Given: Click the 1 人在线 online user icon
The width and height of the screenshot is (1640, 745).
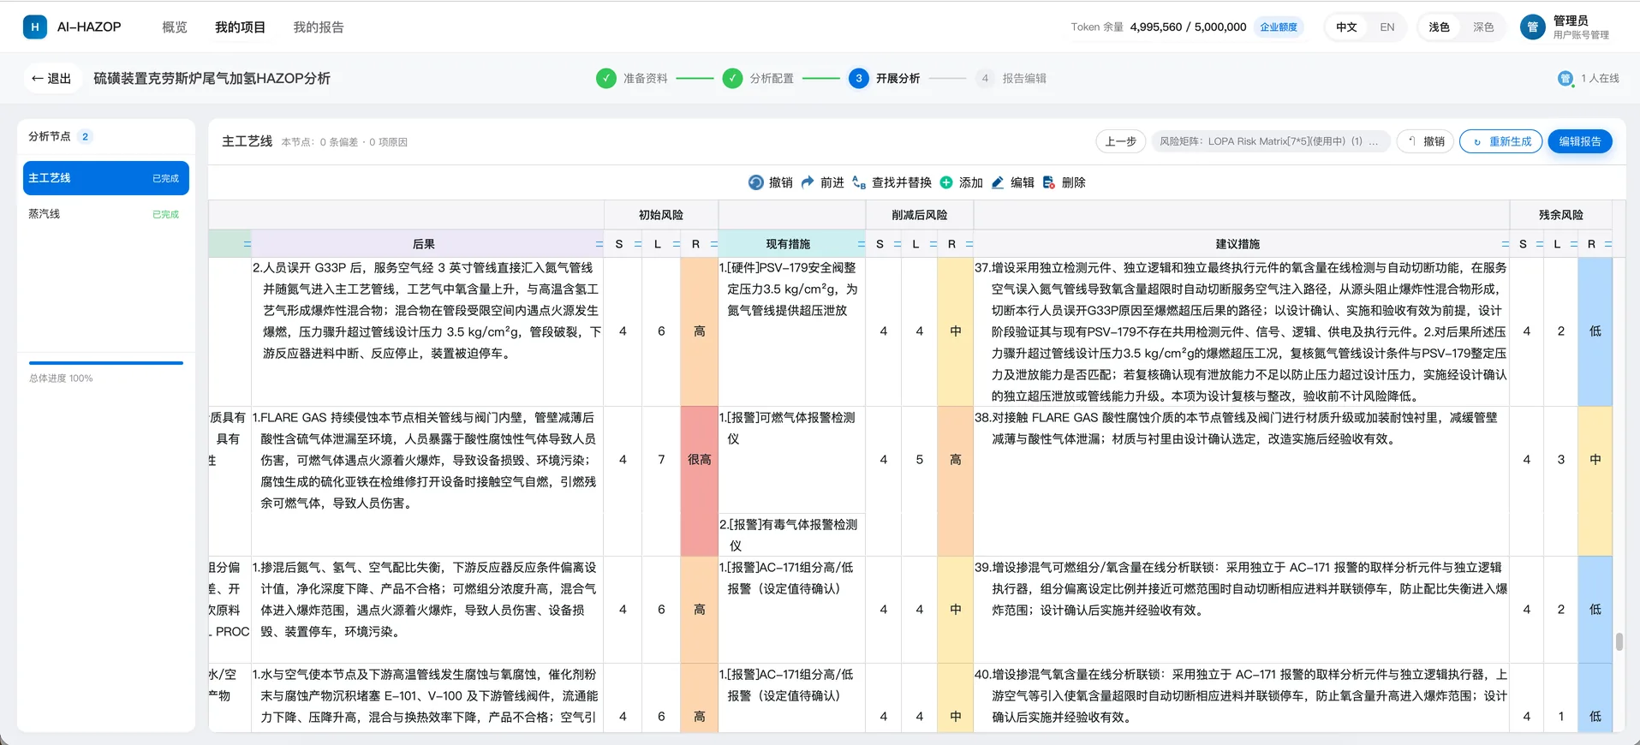Looking at the screenshot, I should coord(1565,79).
